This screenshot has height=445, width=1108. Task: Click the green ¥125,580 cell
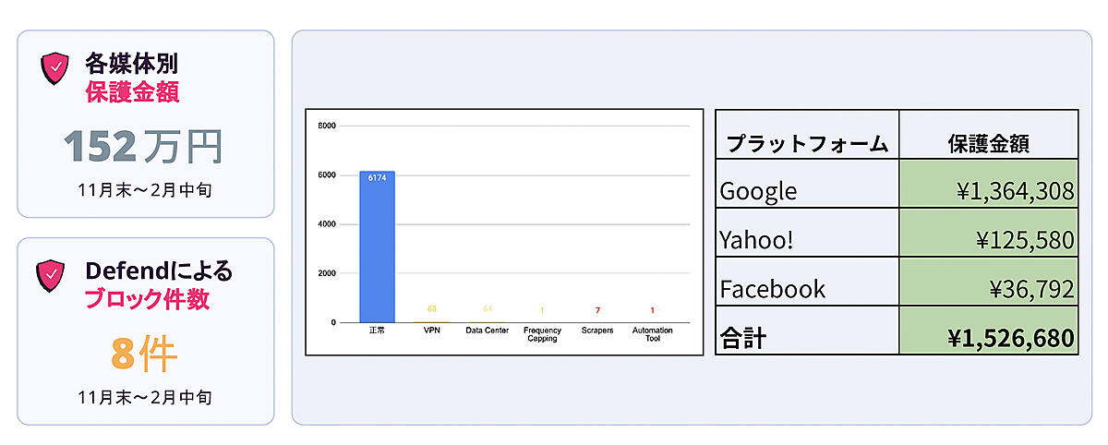[989, 240]
